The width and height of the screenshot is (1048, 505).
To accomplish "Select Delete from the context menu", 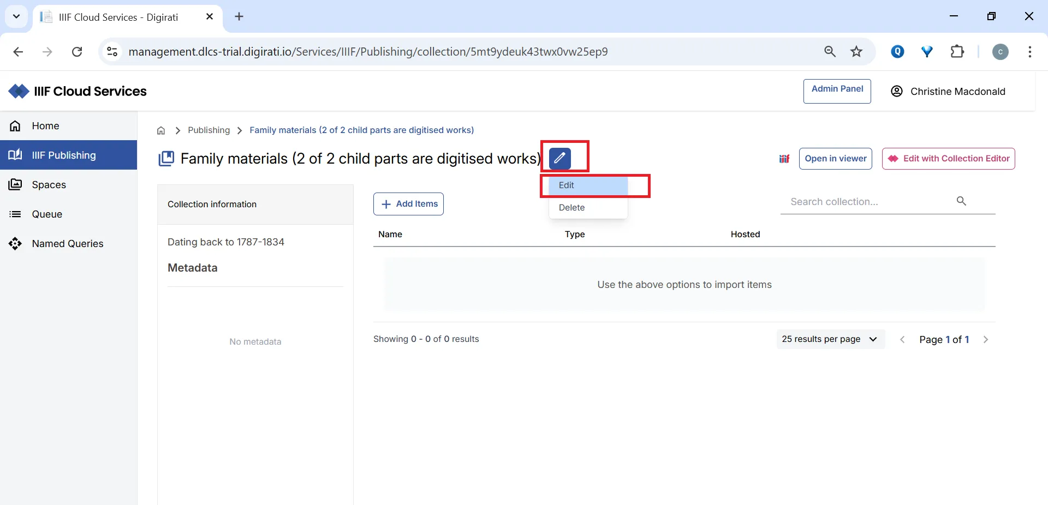I will click(x=571, y=207).
